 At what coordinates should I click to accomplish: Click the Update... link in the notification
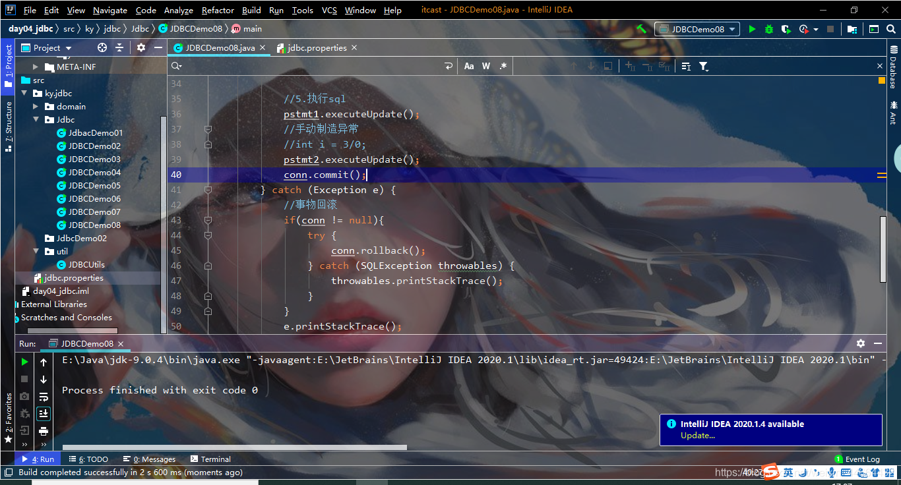tap(698, 436)
